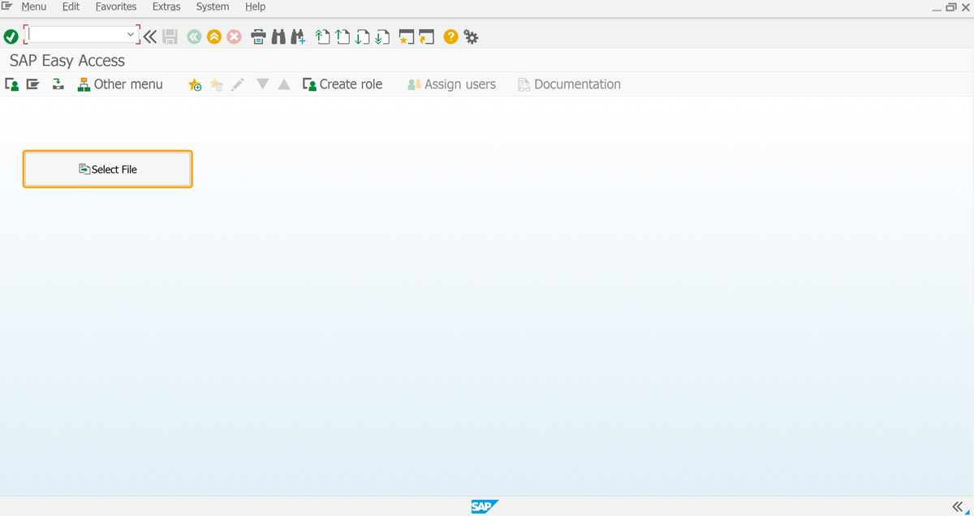The image size is (974, 516).
Task: Go to First Page icon
Action: [323, 37]
